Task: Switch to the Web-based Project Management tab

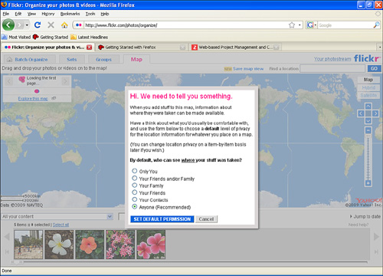Action: pos(235,48)
